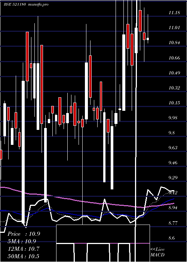Click the 11.18 price axis label
Image resolution: width=187 pixels, height=262 pixels.
tap(174, 12)
